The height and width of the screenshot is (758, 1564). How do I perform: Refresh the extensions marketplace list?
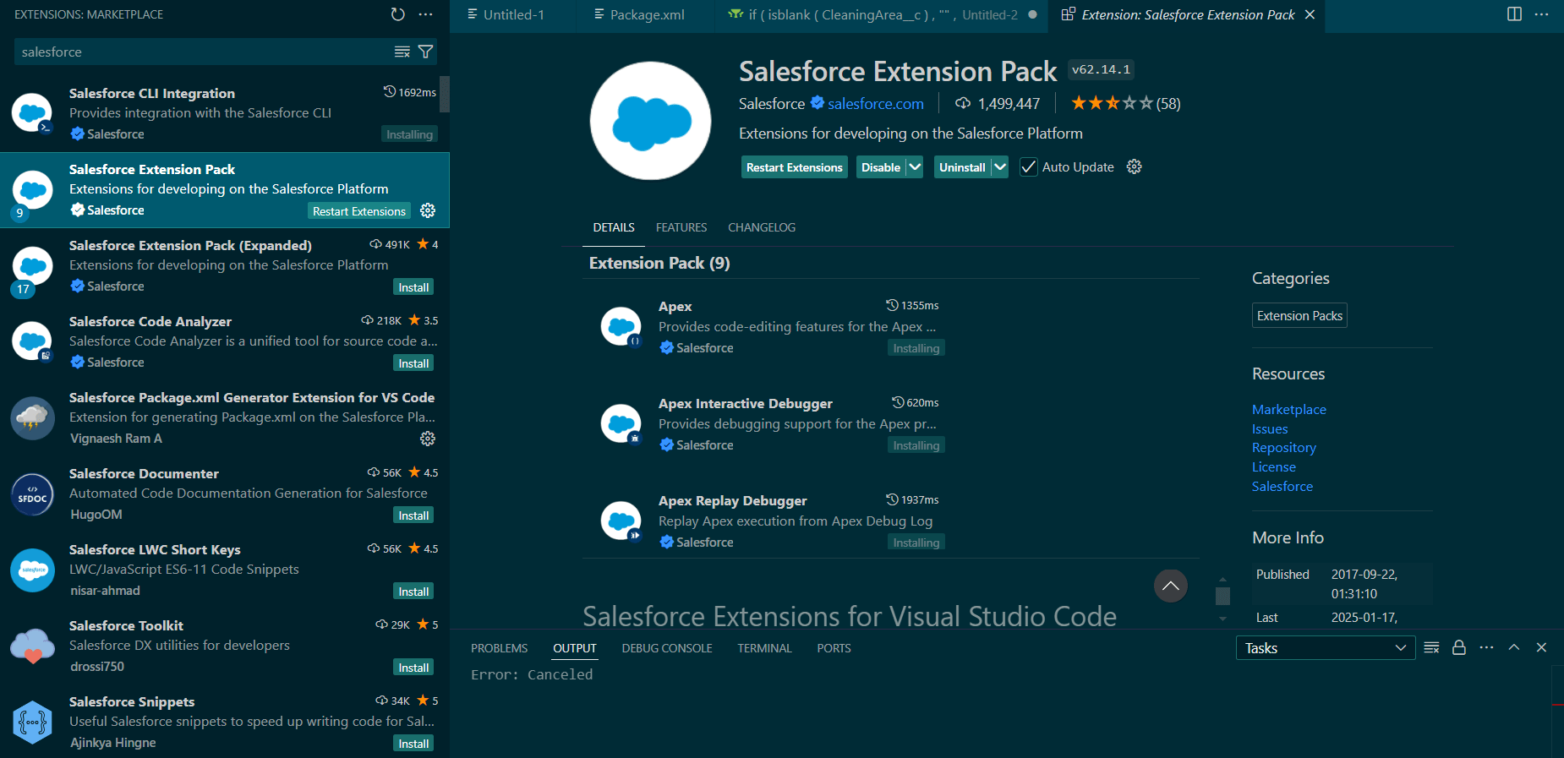pos(398,14)
